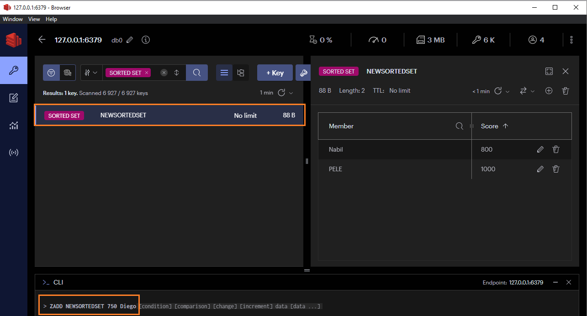This screenshot has width=587, height=316.
Task: Click the pencil icon next to db0
Action: [130, 40]
